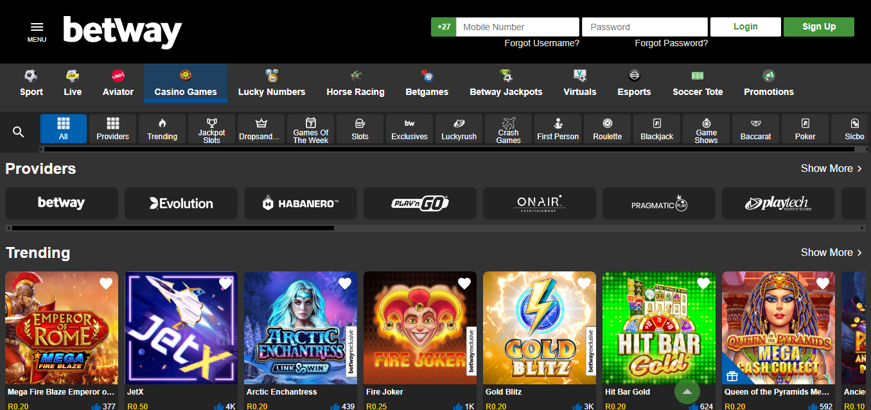The image size is (871, 410).
Task: Open the Esports section
Action: tap(634, 82)
